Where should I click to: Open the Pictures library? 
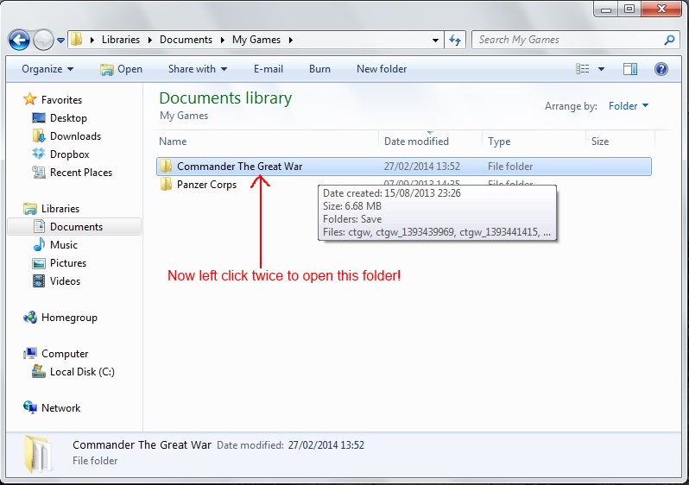click(x=67, y=262)
